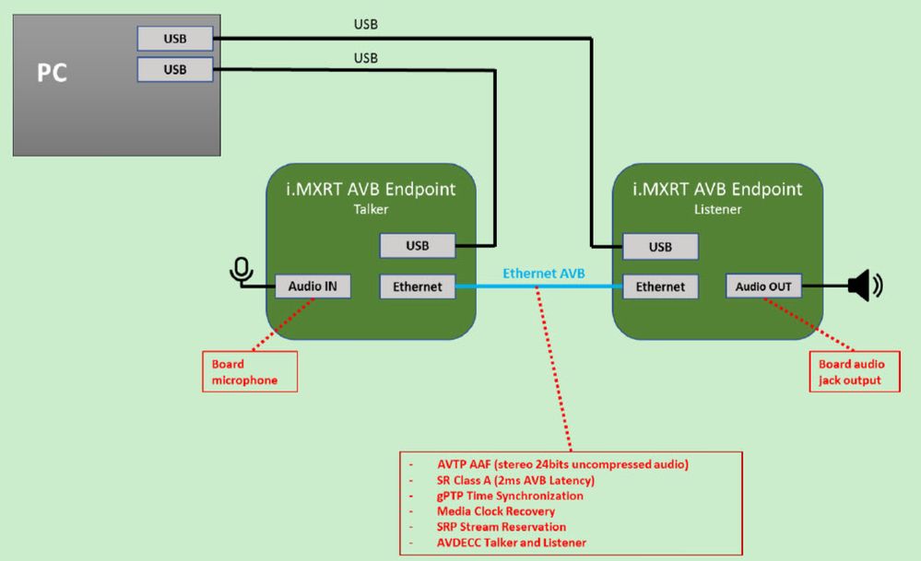Select the USB label on the Talker cable
Viewport: 921px width, 561px height.
365,58
